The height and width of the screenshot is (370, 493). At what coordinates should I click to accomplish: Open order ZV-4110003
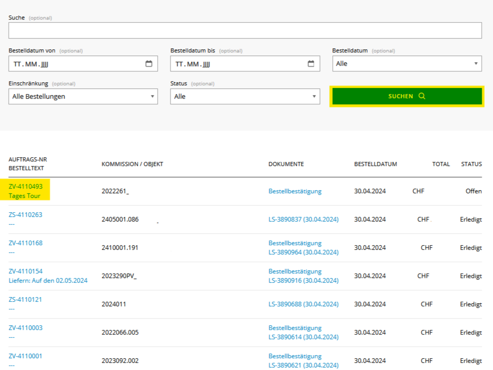(26, 328)
